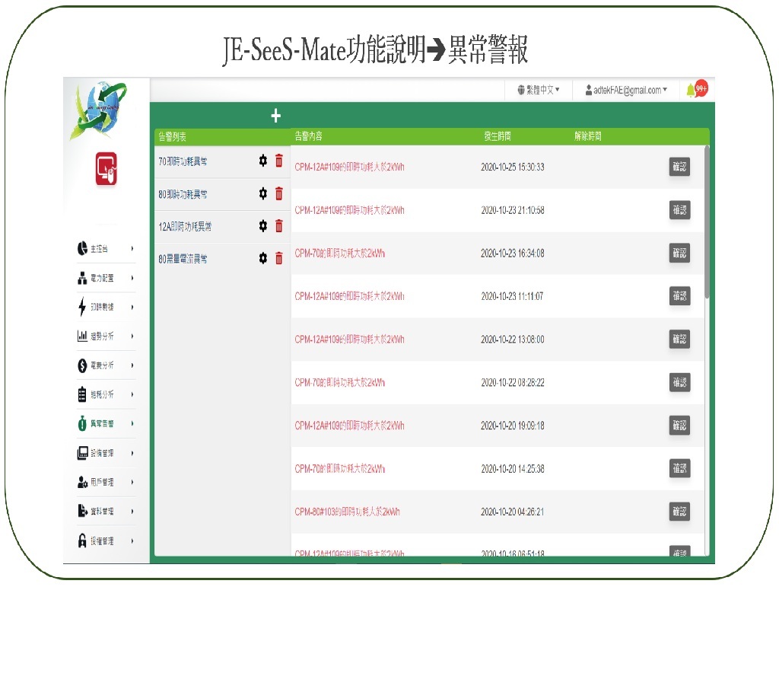
Task: Open the notification bell with 99+ badge
Action: 692,90
